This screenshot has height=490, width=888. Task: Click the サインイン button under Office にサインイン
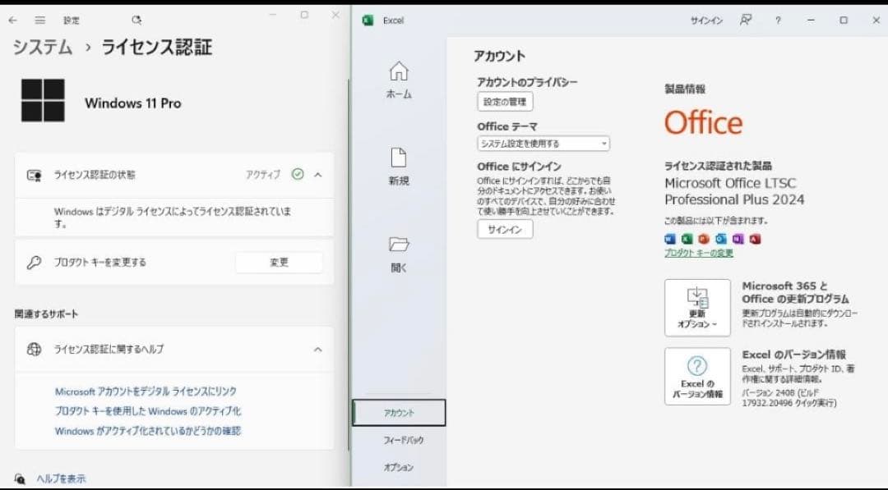point(505,230)
